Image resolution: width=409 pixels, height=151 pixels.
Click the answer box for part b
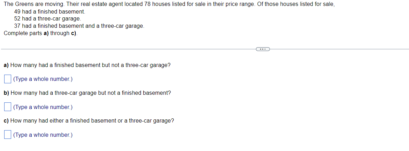8,107
